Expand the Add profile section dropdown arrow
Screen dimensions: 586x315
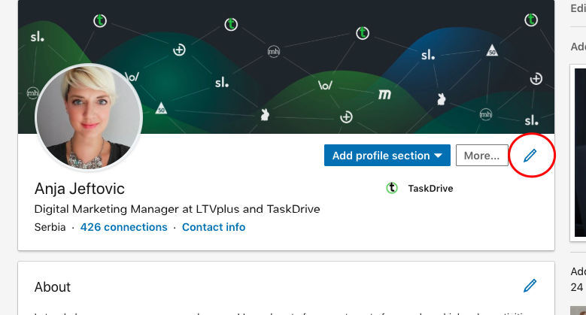coord(439,156)
